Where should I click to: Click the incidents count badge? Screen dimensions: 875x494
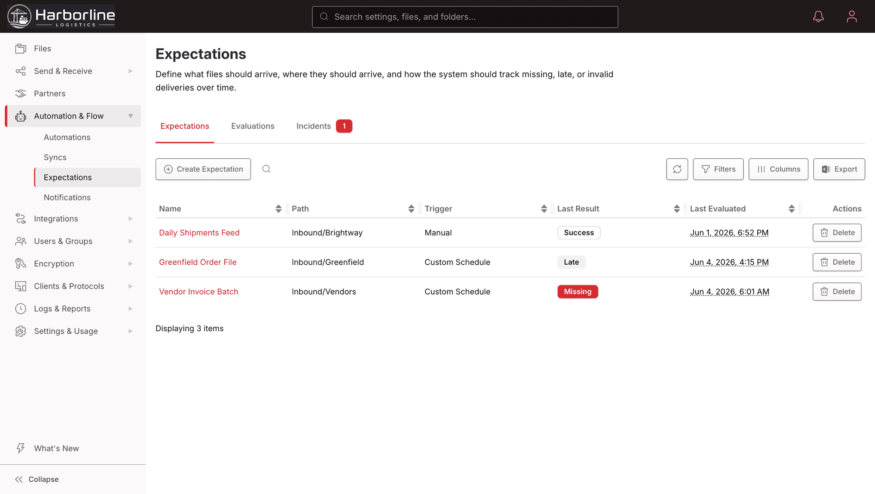click(x=344, y=126)
